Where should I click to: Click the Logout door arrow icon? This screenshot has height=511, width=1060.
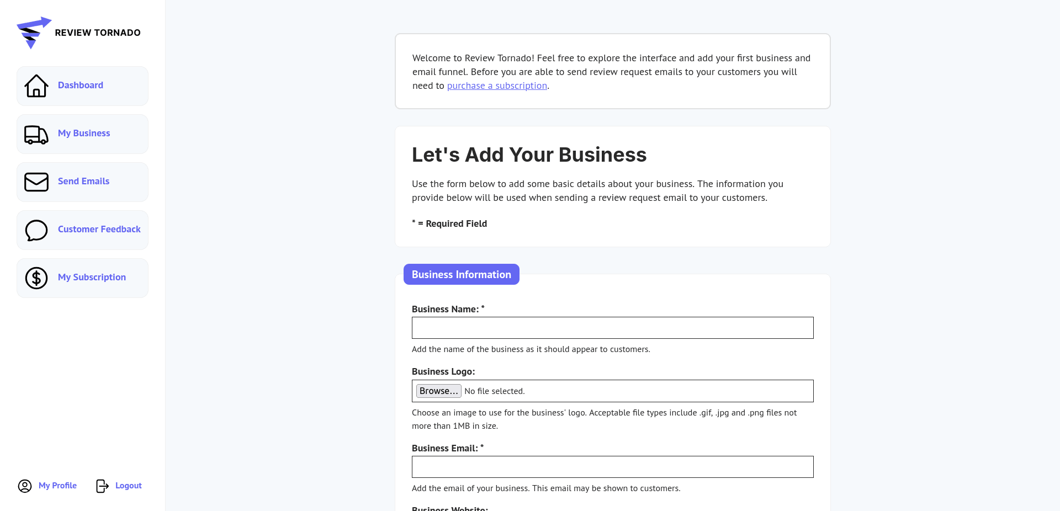point(102,486)
